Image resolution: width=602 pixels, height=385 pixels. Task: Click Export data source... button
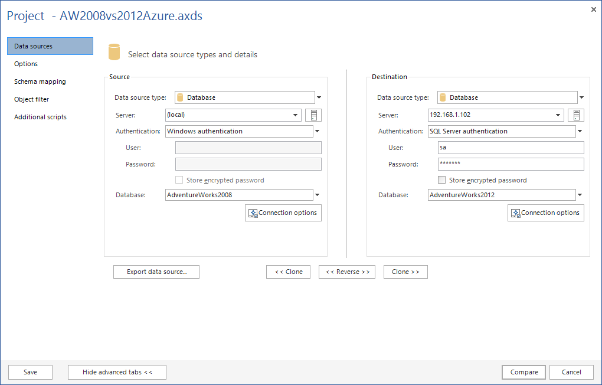(156, 272)
